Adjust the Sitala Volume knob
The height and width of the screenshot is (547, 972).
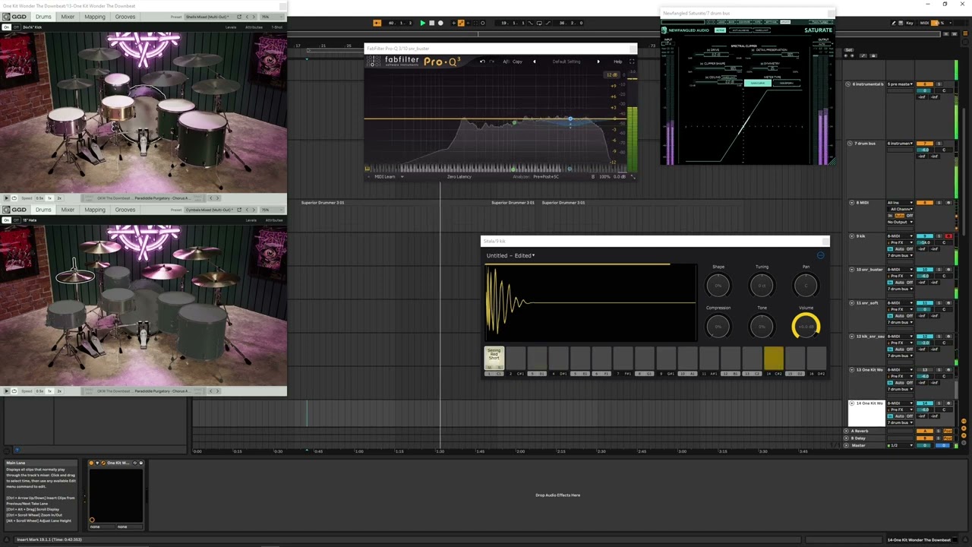coord(806,327)
